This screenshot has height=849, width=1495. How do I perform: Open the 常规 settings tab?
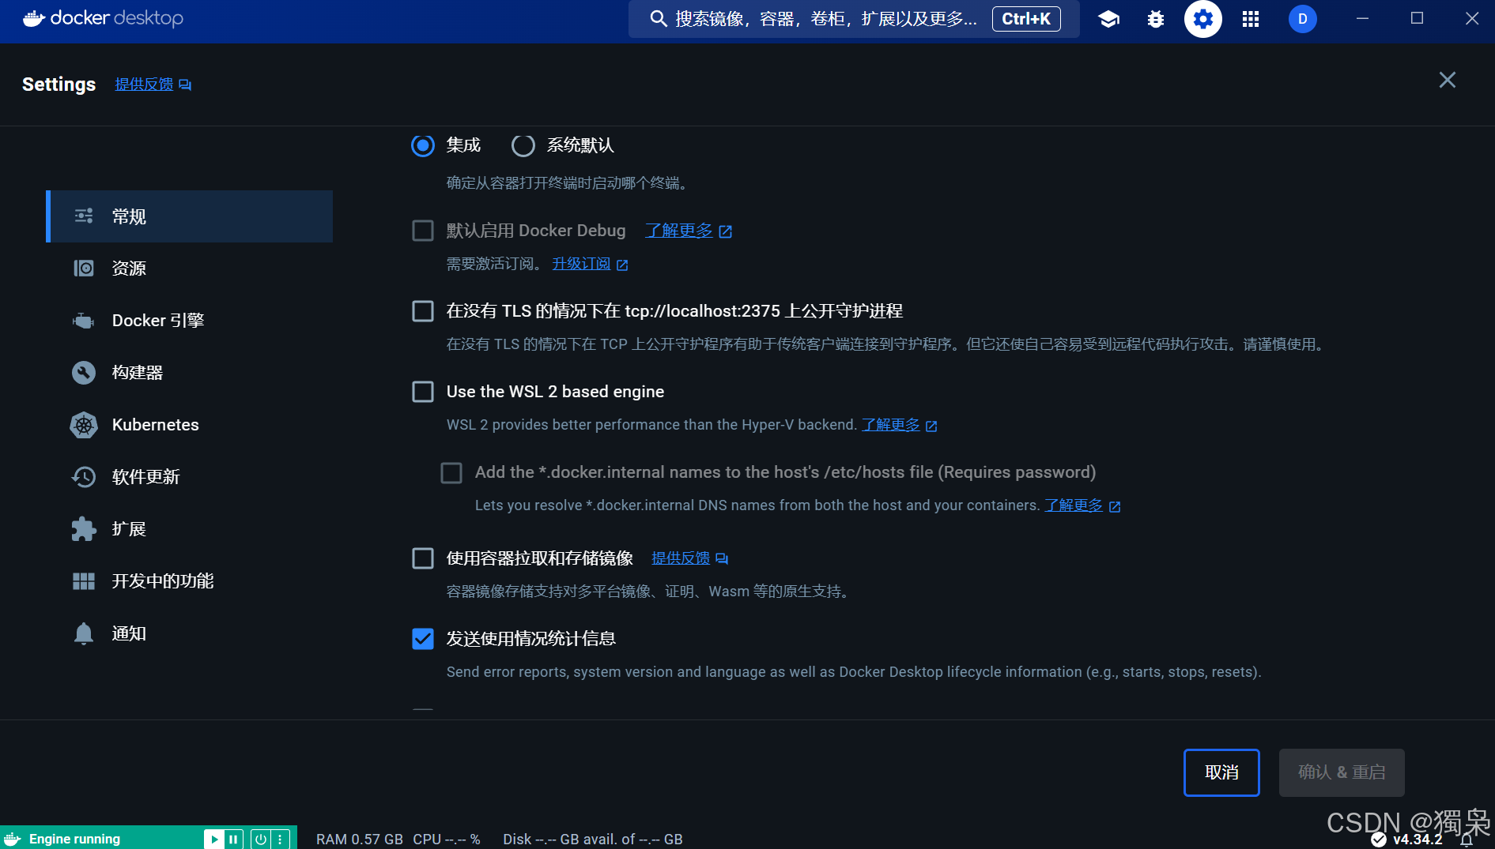click(x=190, y=216)
